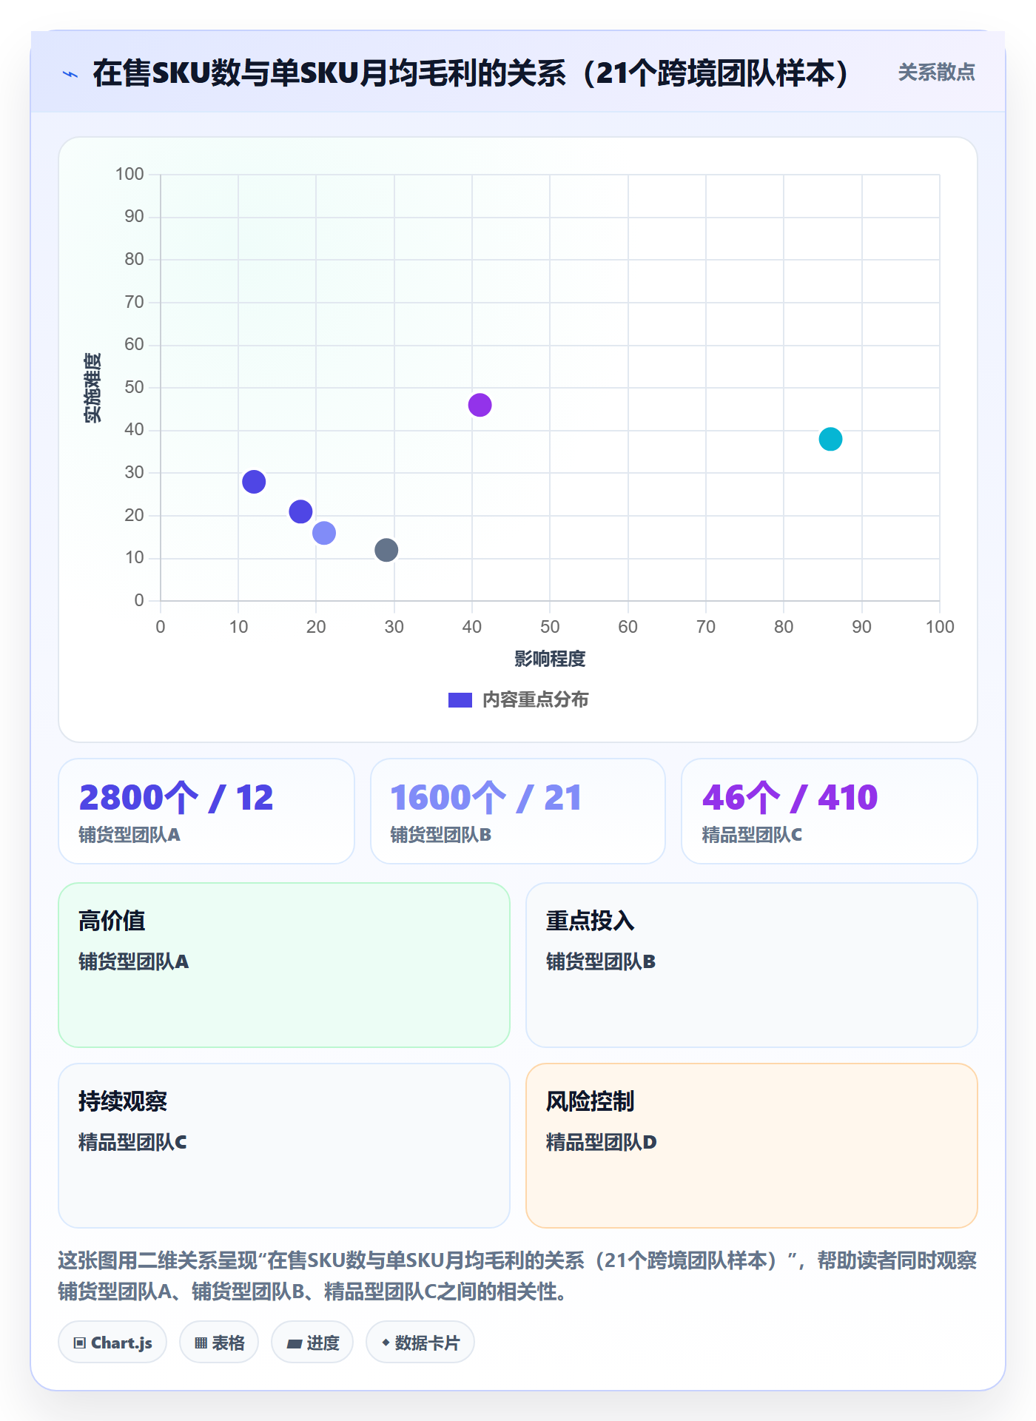Pick the indigo scatter point at 影响程度 12
This screenshot has width=1036, height=1421.
point(254,482)
